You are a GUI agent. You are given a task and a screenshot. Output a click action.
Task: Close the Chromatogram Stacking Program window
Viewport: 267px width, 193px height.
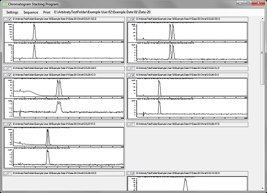[x=258, y=3]
